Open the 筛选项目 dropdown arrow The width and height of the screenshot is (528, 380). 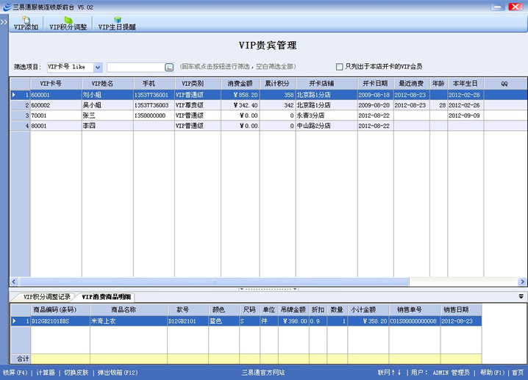point(98,67)
